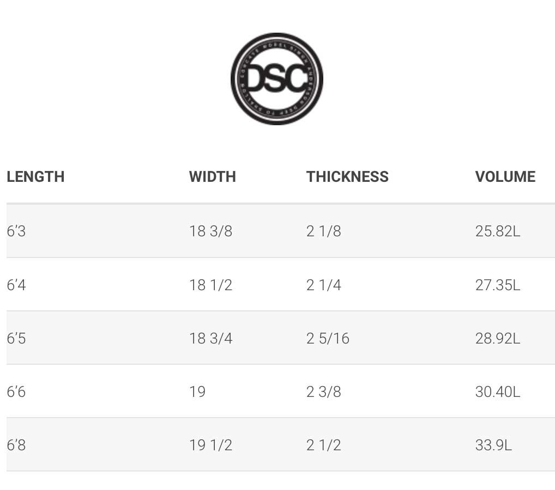The width and height of the screenshot is (555, 490).
Task: Select the 6'8 length cell
Action: point(16,445)
